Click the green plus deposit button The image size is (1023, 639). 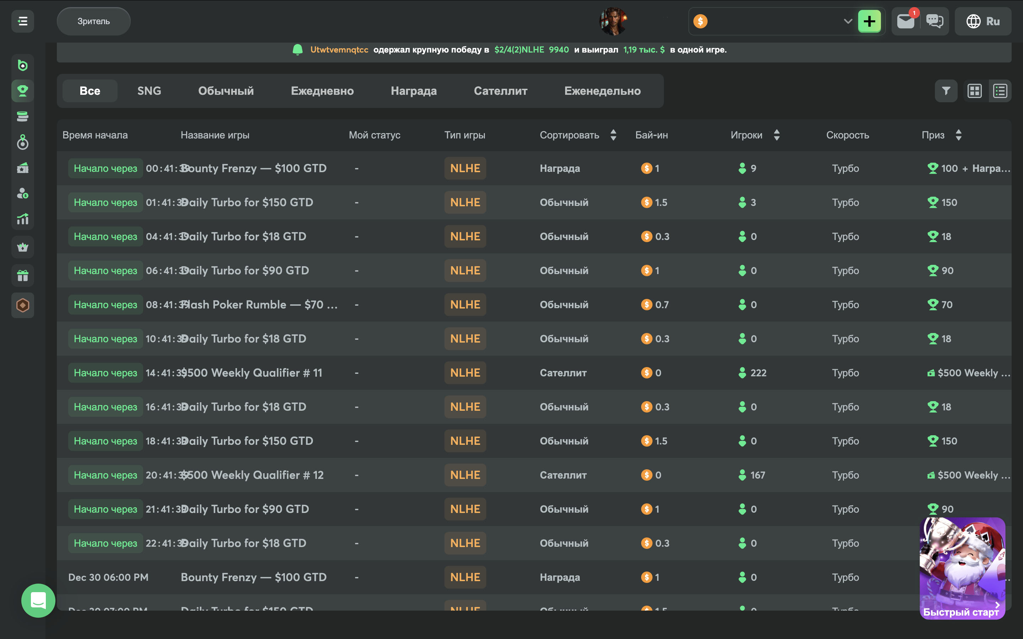pyautogui.click(x=869, y=21)
